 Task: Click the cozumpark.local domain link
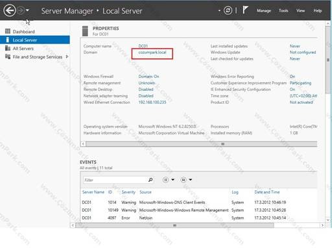(152, 53)
